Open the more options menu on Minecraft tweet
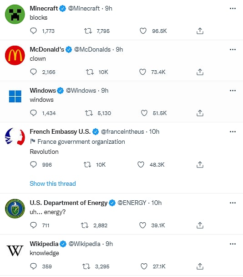Viewport: 243px width, 277px height. coord(233,9)
